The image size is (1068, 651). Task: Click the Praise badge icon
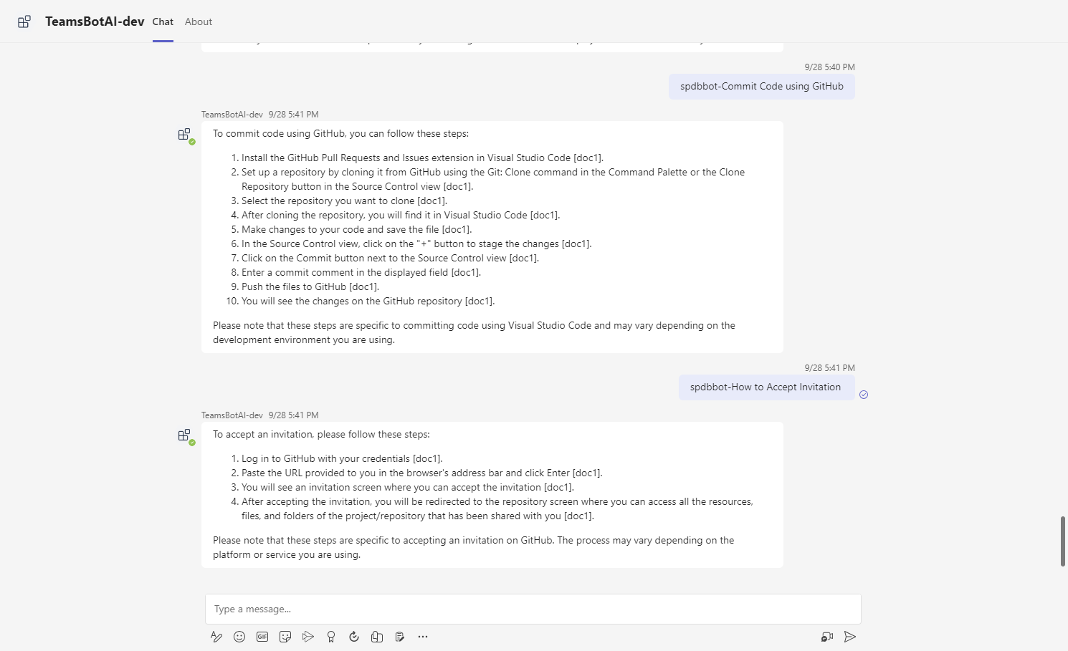pyautogui.click(x=331, y=637)
